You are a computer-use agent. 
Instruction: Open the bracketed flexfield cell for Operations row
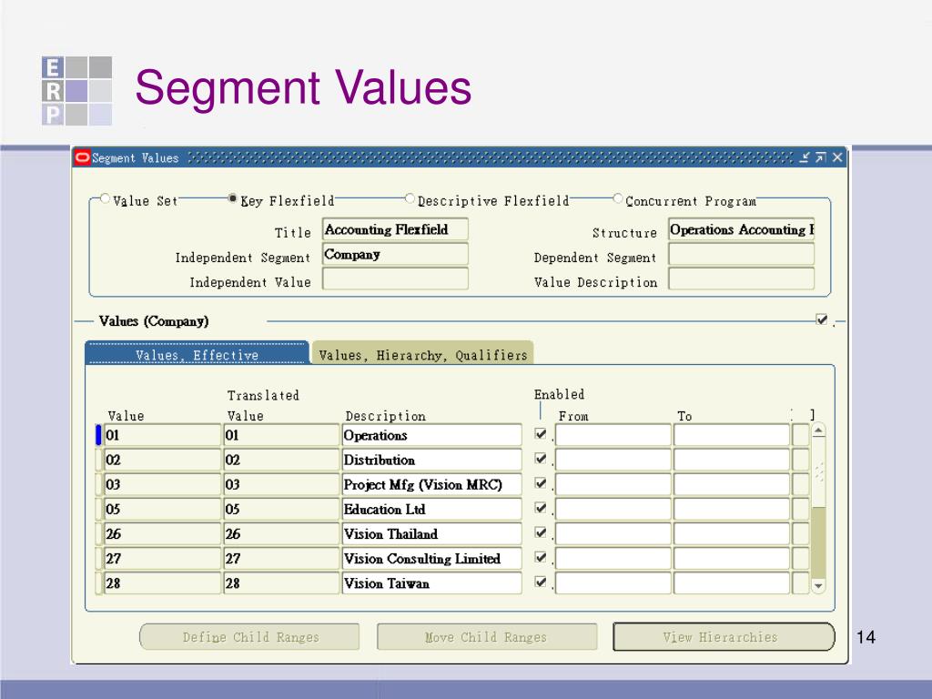tap(801, 435)
